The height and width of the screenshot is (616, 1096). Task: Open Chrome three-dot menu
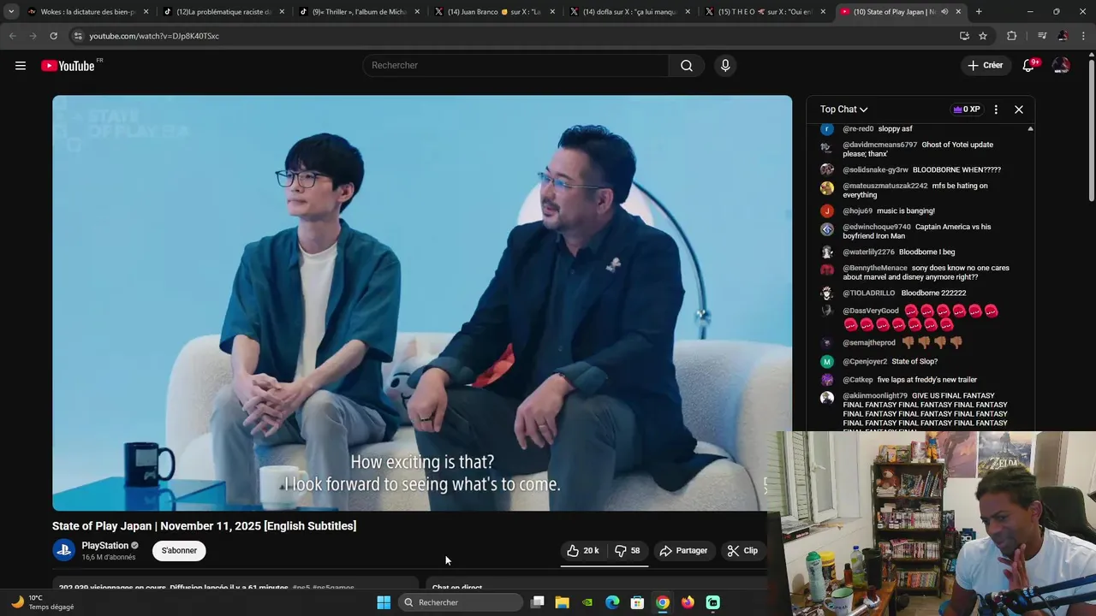1083,36
